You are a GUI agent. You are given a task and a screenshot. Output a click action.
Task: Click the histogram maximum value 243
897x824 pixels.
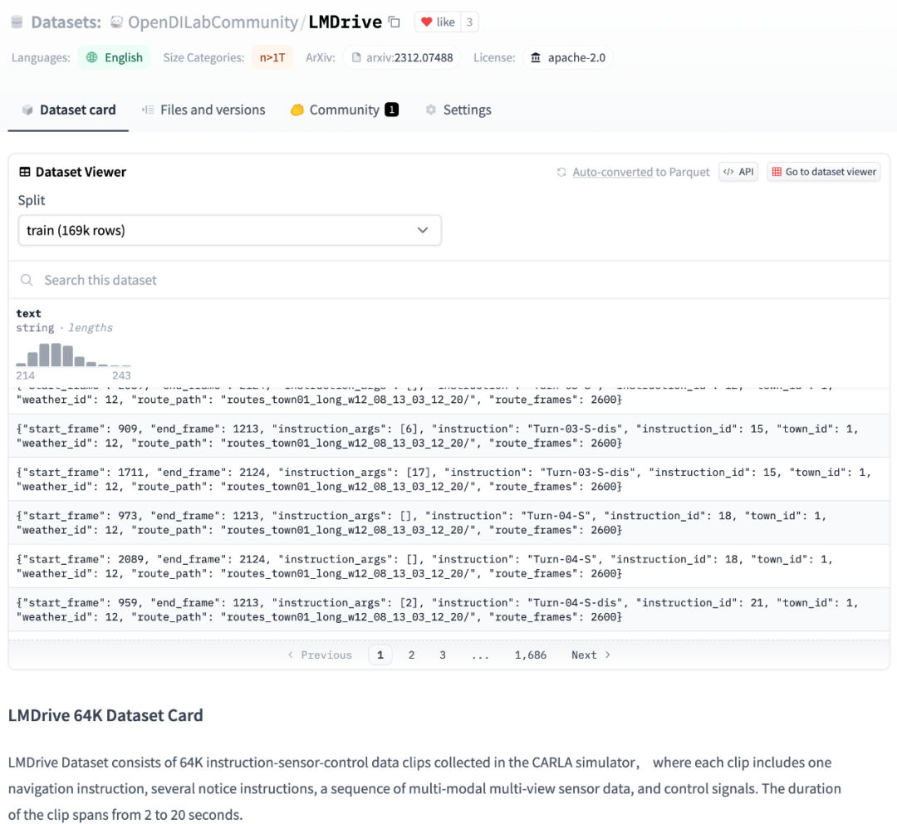click(121, 375)
